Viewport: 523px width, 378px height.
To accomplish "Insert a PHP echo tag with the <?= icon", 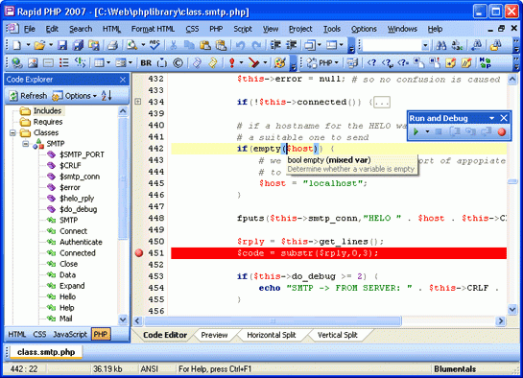I will coord(403,62).
